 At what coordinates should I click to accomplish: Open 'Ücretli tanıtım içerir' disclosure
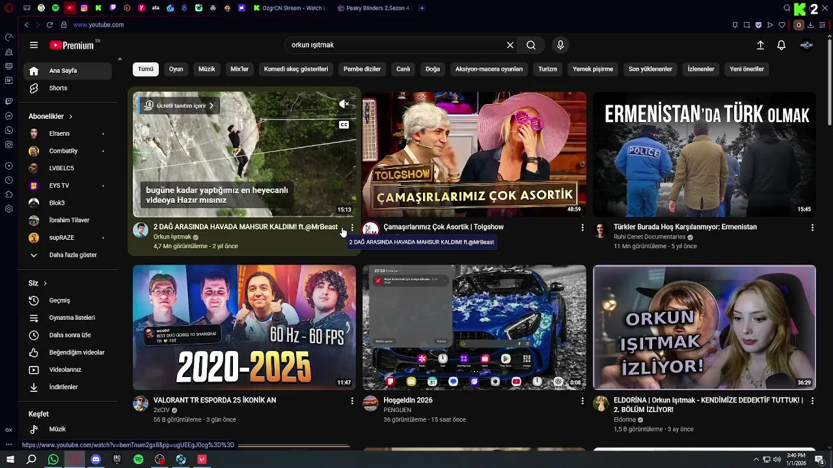(179, 105)
